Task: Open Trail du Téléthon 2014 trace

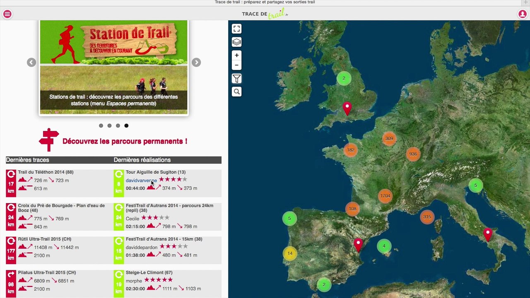Action: (x=46, y=172)
